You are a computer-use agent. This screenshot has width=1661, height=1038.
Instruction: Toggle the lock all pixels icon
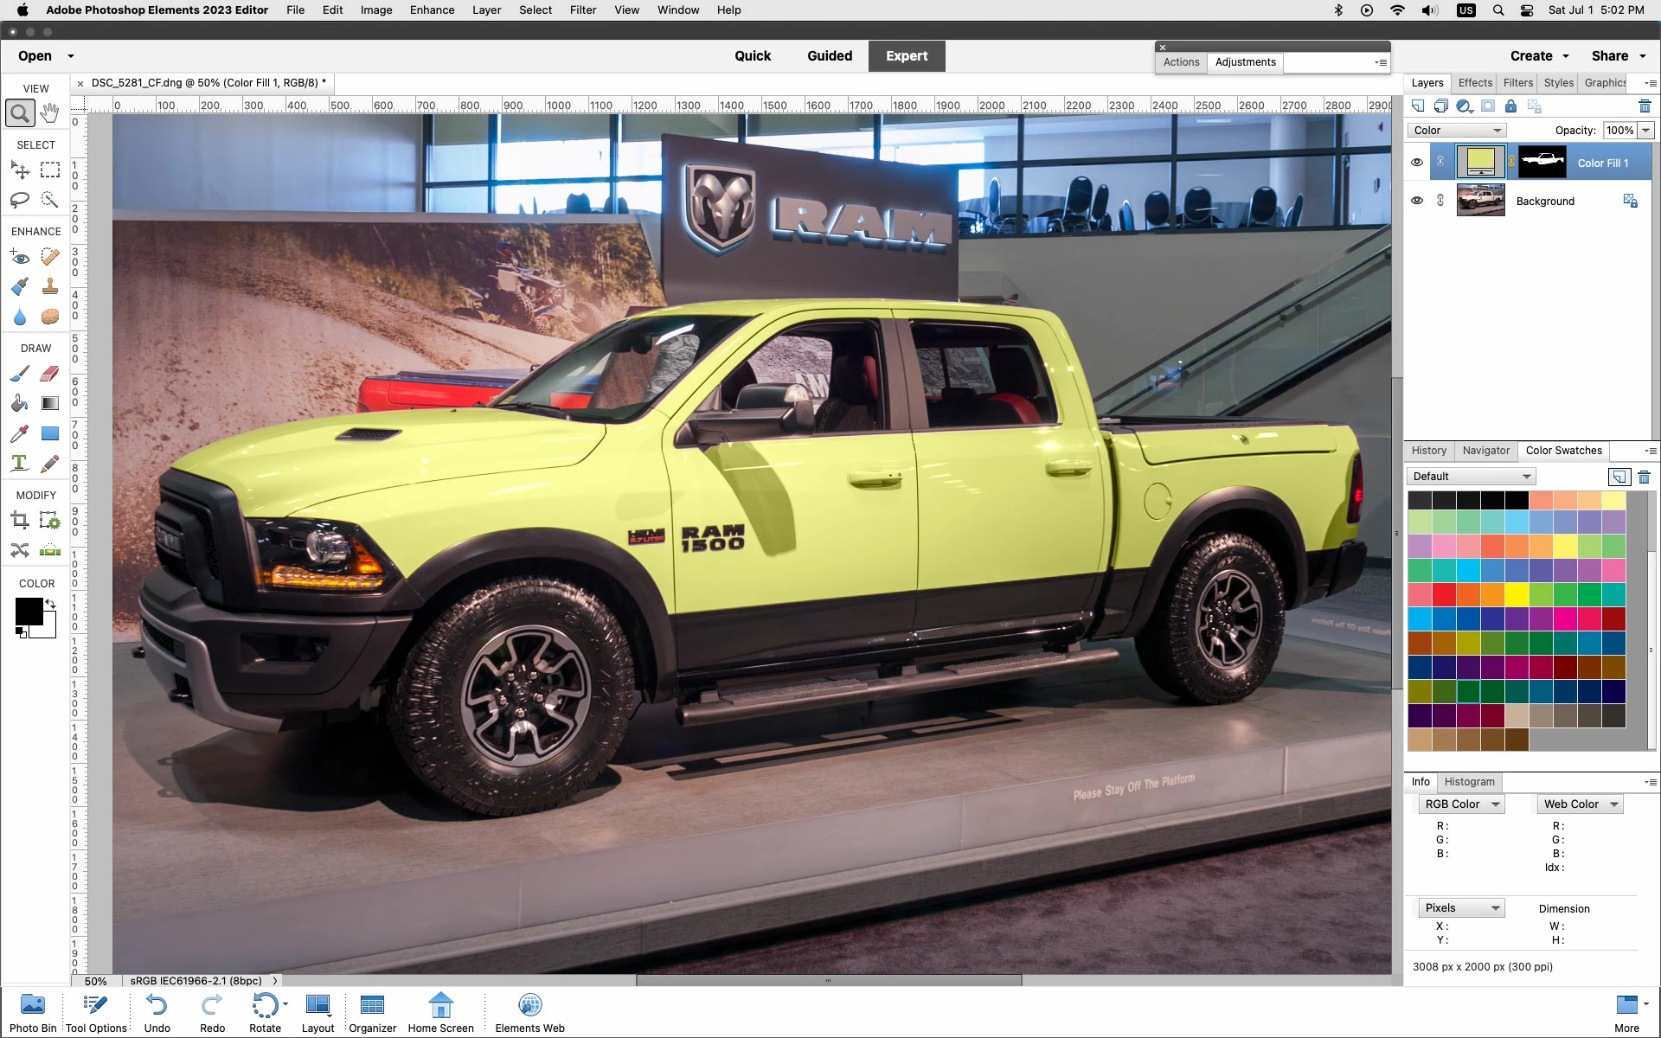click(1510, 106)
